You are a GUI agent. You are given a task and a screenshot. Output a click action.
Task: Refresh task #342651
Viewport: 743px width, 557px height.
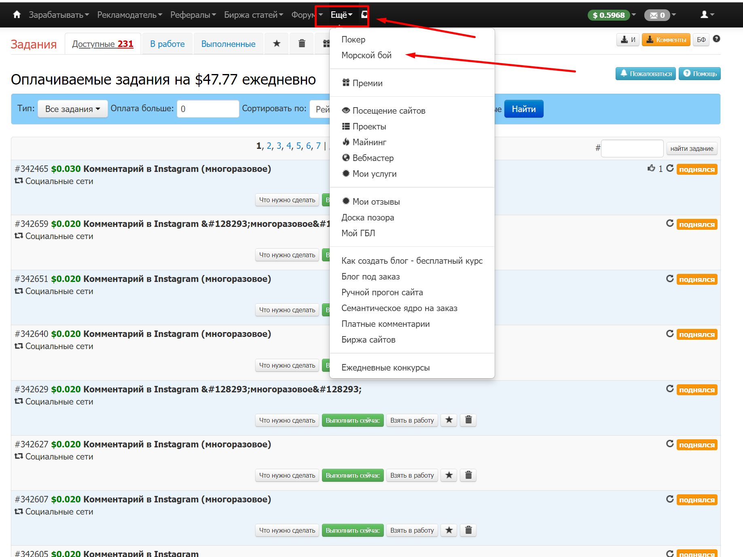coord(670,279)
